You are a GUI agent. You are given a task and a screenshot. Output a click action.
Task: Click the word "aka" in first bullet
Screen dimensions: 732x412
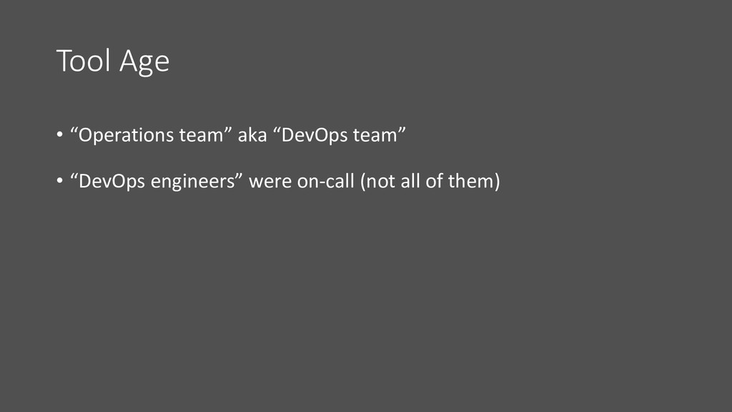click(252, 135)
